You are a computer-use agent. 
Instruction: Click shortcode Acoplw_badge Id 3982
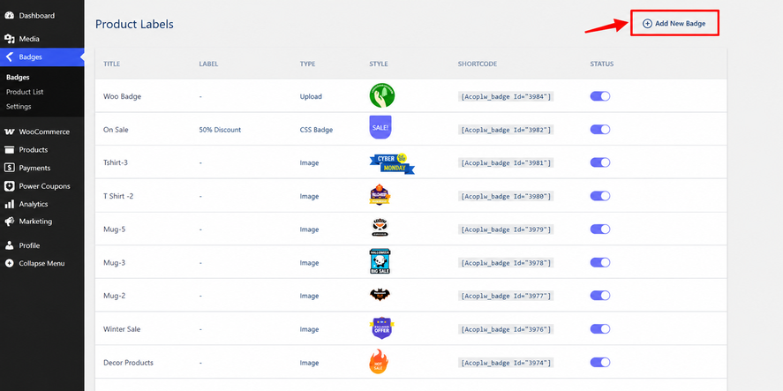506,130
